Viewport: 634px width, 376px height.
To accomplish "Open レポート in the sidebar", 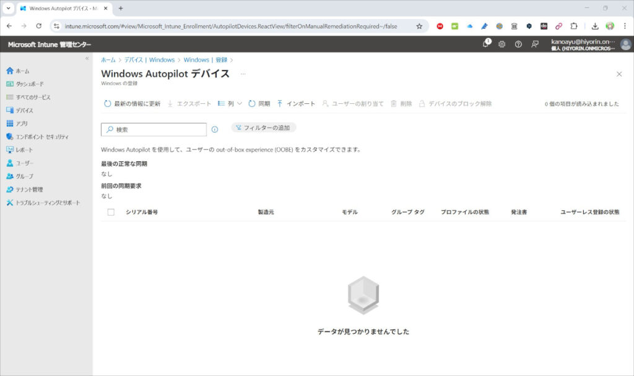I will tap(19, 150).
